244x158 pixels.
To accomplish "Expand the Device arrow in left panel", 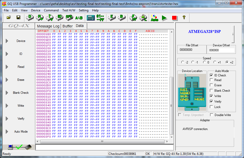I will [x=7, y=41].
